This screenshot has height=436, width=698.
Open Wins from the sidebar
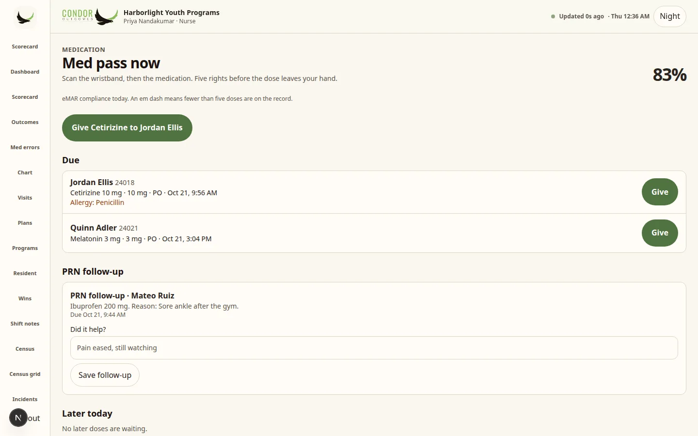[25, 298]
